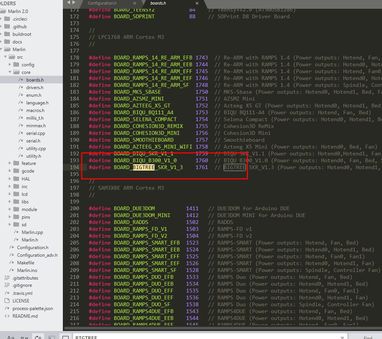The height and width of the screenshot is (339, 382).
Task: Click the README.md markup file icon
Action: click(x=7, y=316)
